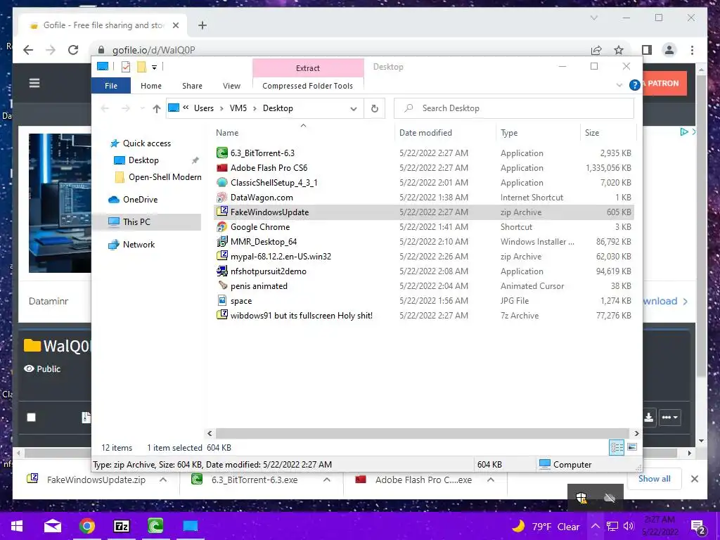The height and width of the screenshot is (540, 720).
Task: Select ClassicShellSetup_4_3_1 file icon
Action: point(222,183)
